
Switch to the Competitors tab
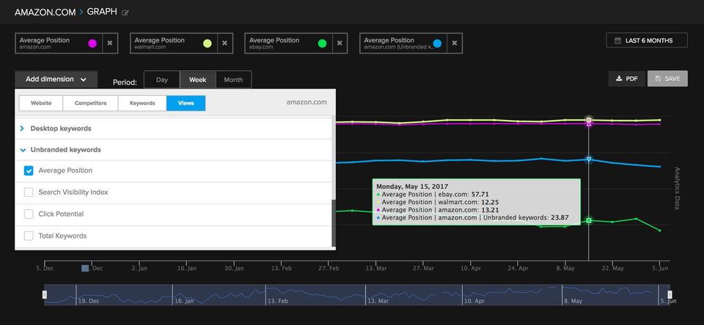(91, 103)
